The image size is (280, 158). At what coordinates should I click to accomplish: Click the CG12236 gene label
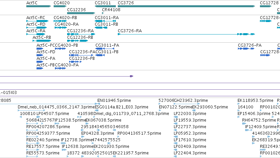pos(76,10)
